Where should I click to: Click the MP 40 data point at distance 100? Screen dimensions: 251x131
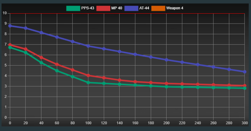point(88,76)
